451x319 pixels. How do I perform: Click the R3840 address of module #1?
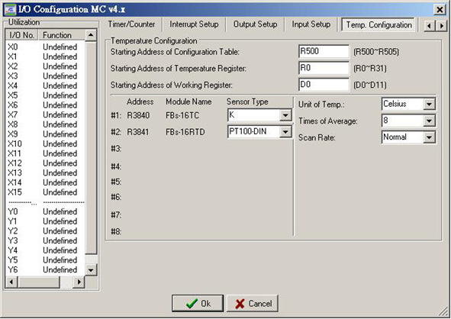138,116
